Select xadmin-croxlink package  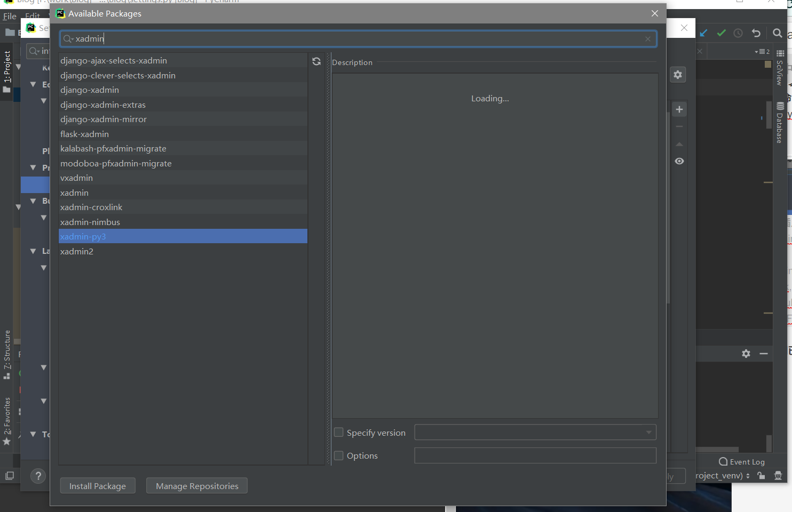click(x=183, y=207)
